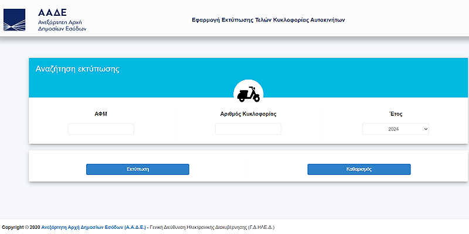The width and height of the screenshot is (469, 234).
Task: Click the ΑΑΔΕ wordmark in the header
Action: (53, 12)
